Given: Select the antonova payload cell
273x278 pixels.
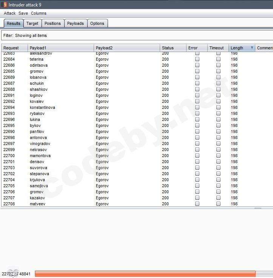Looking at the screenshot, I should tap(38, 137).
